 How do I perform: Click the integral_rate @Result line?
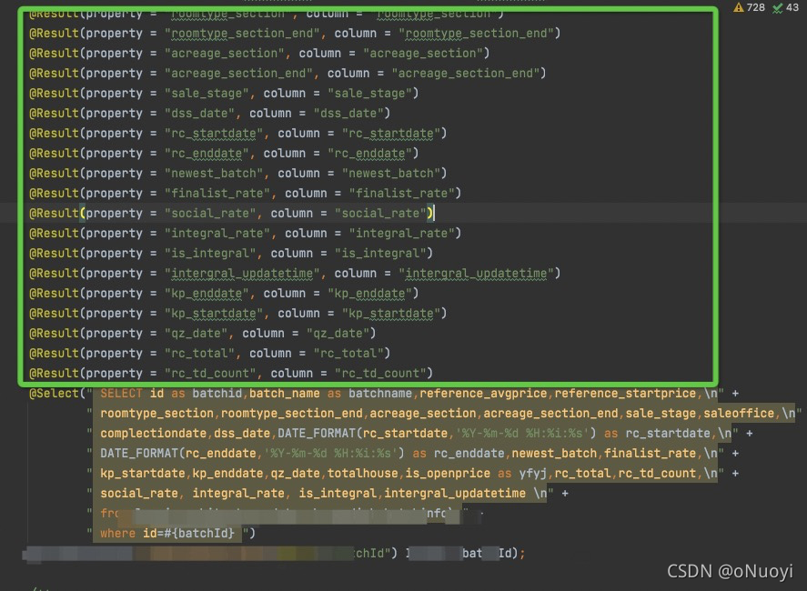[x=245, y=234]
